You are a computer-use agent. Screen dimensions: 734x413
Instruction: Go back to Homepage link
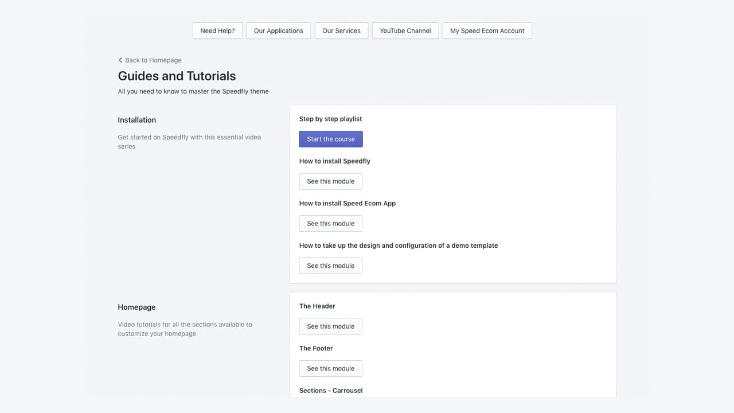[150, 60]
